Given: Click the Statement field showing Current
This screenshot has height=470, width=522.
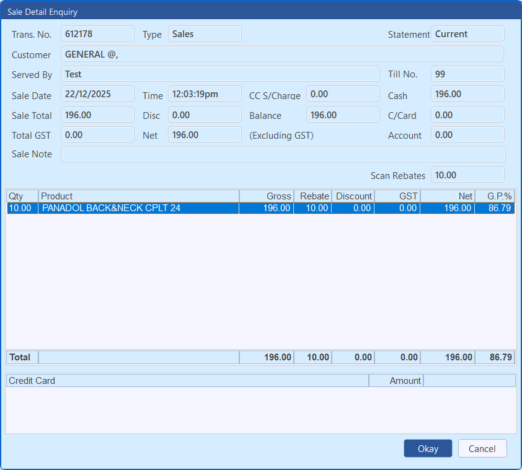Looking at the screenshot, I should (x=467, y=34).
